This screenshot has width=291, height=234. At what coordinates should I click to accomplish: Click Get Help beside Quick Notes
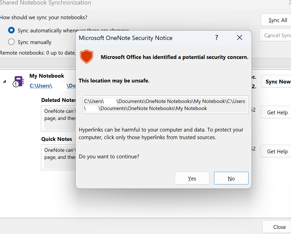277,151
